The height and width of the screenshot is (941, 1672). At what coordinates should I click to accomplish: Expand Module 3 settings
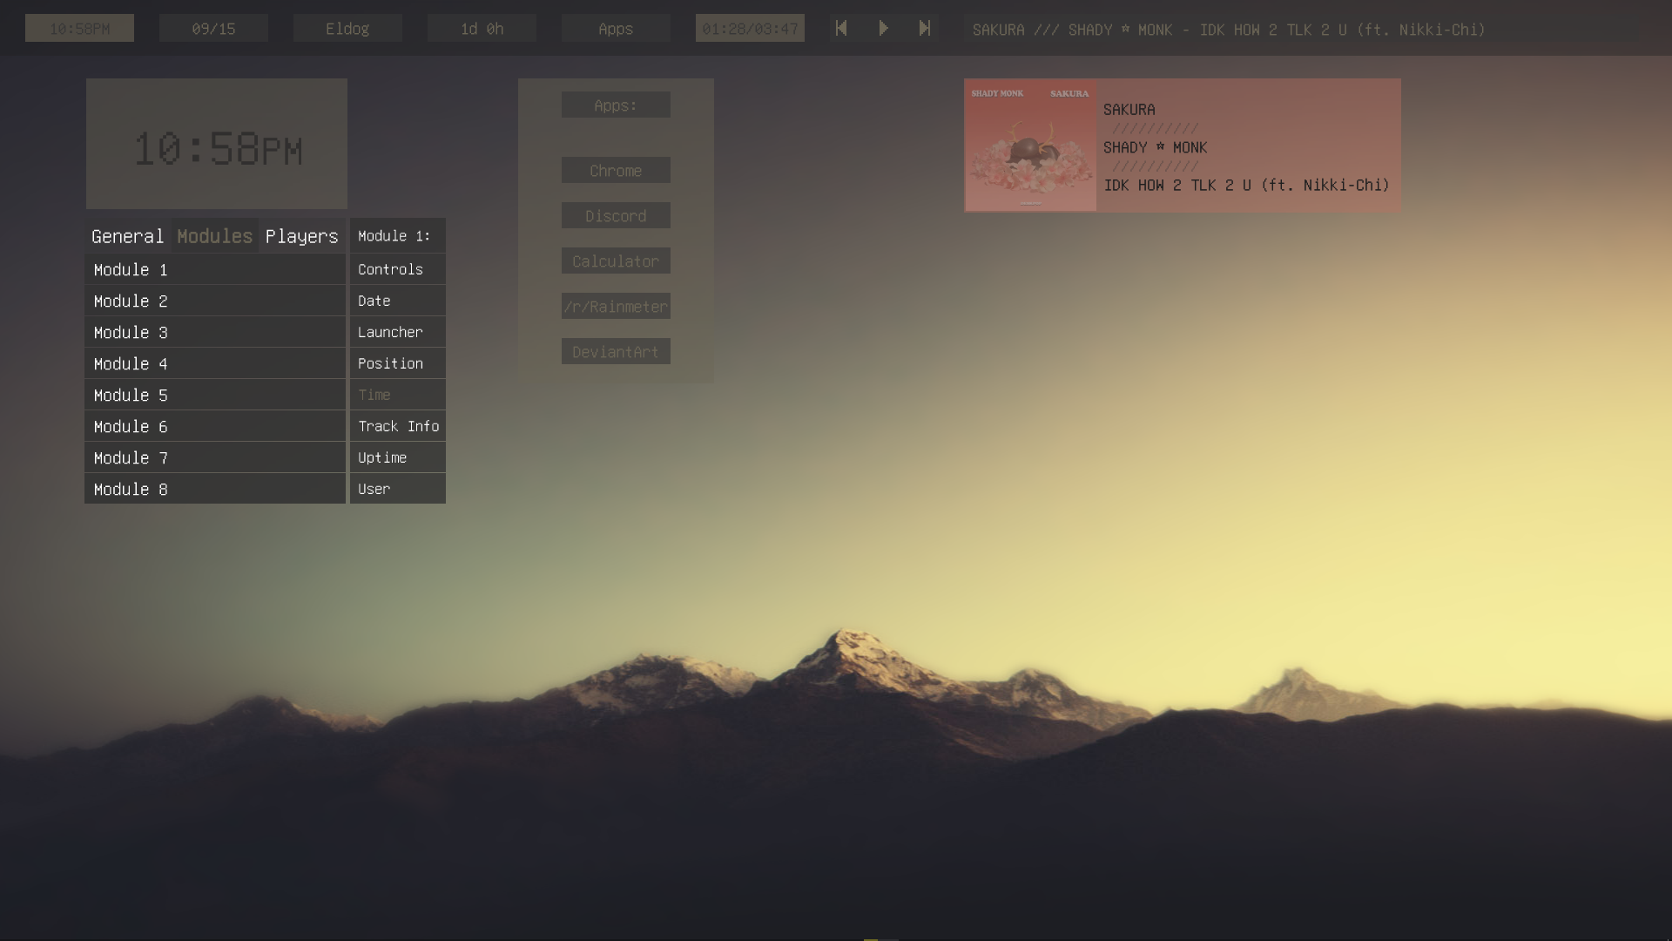coord(214,332)
